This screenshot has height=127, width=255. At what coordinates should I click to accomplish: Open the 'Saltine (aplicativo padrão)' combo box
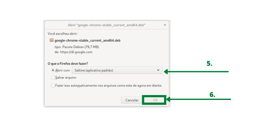tap(117, 70)
